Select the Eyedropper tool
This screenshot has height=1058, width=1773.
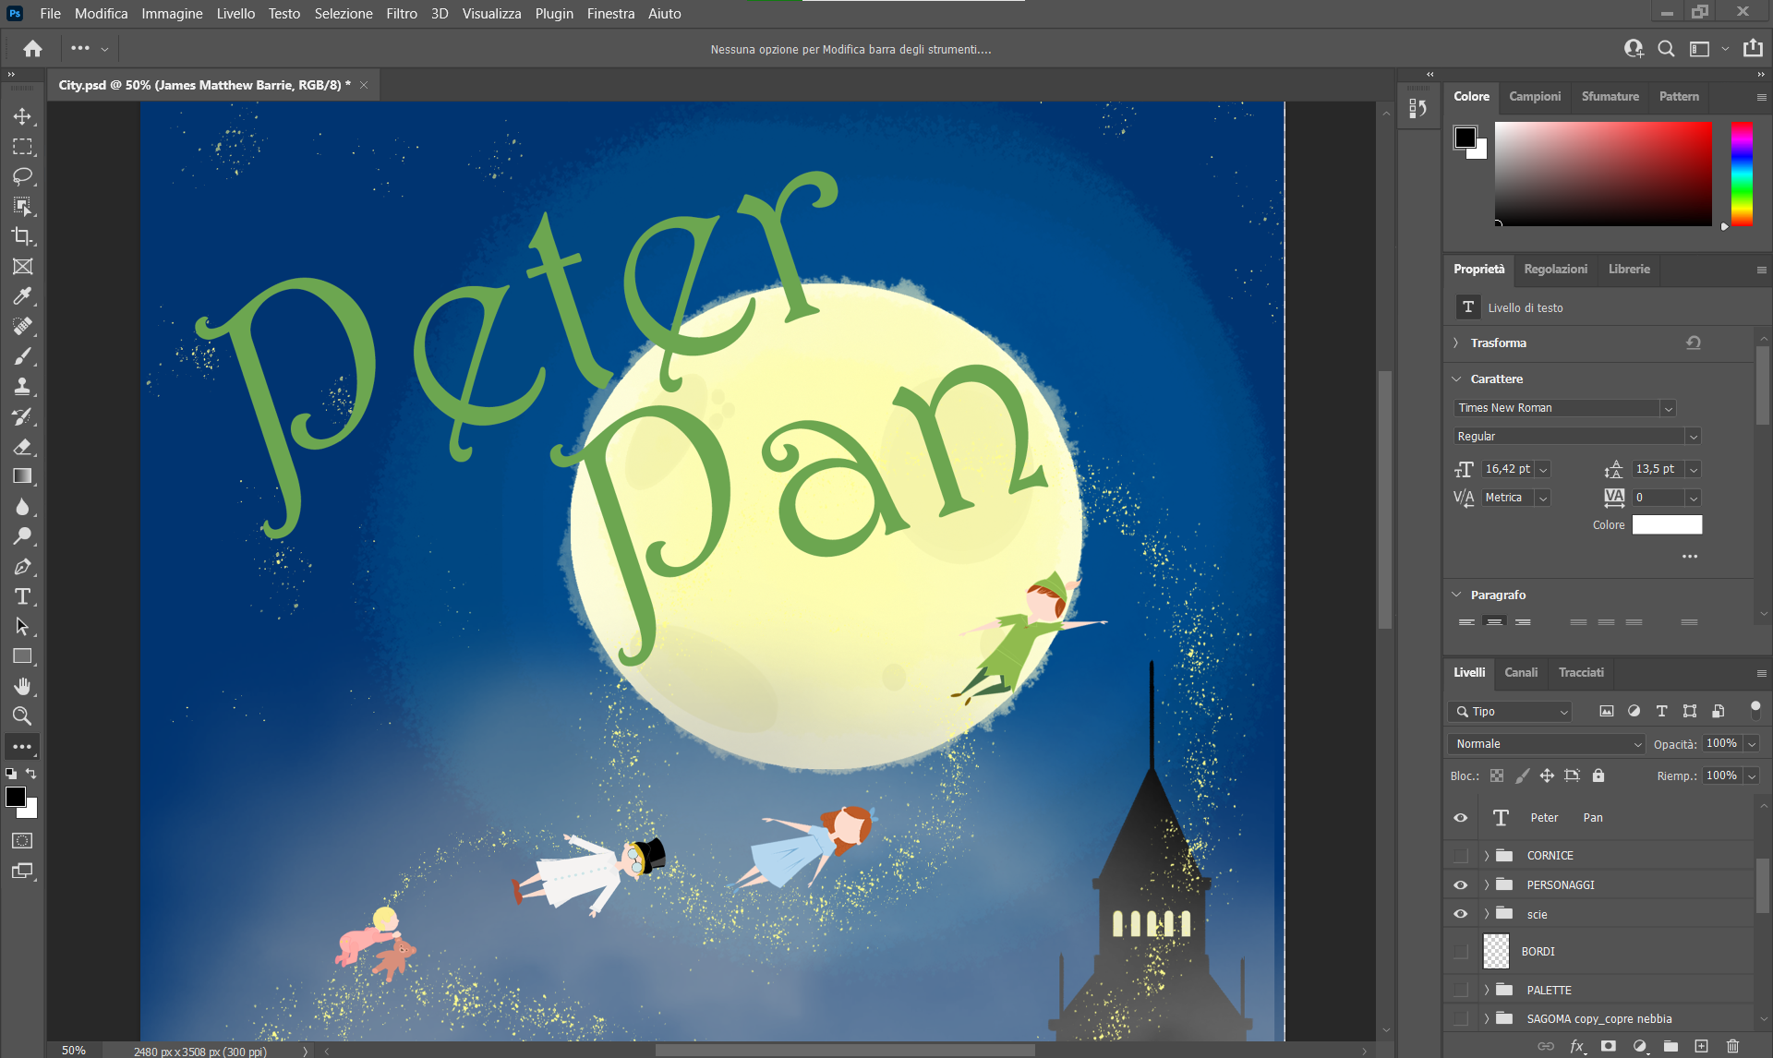[x=22, y=296]
